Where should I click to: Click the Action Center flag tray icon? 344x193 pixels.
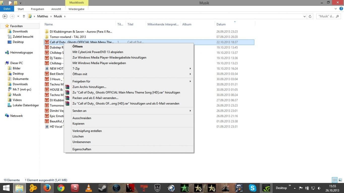coord(301,188)
